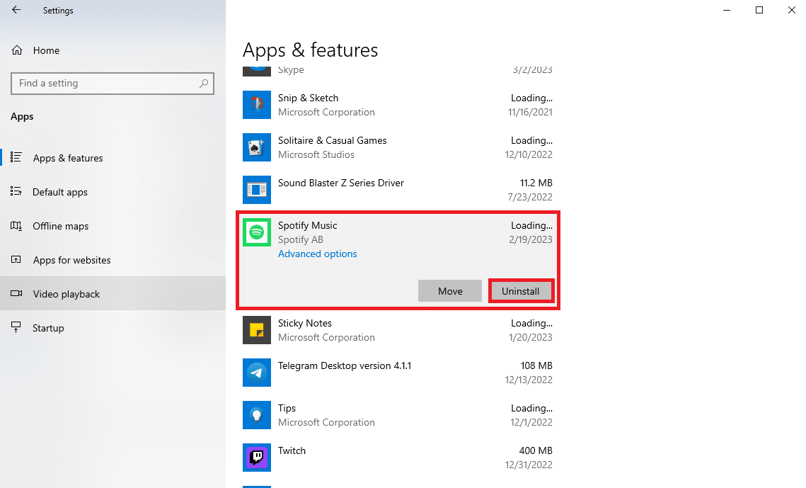Click the Telegram Desktop app icon
This screenshot has height=488, width=806.
(256, 373)
